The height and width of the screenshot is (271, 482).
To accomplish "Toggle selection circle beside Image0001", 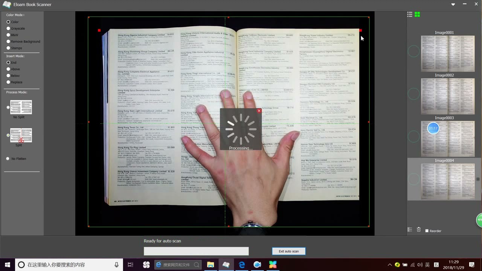I will pyautogui.click(x=414, y=51).
